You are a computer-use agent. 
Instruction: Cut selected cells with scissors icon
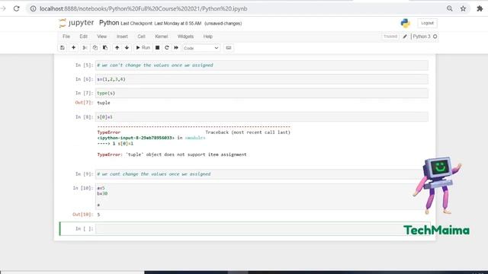click(85, 48)
